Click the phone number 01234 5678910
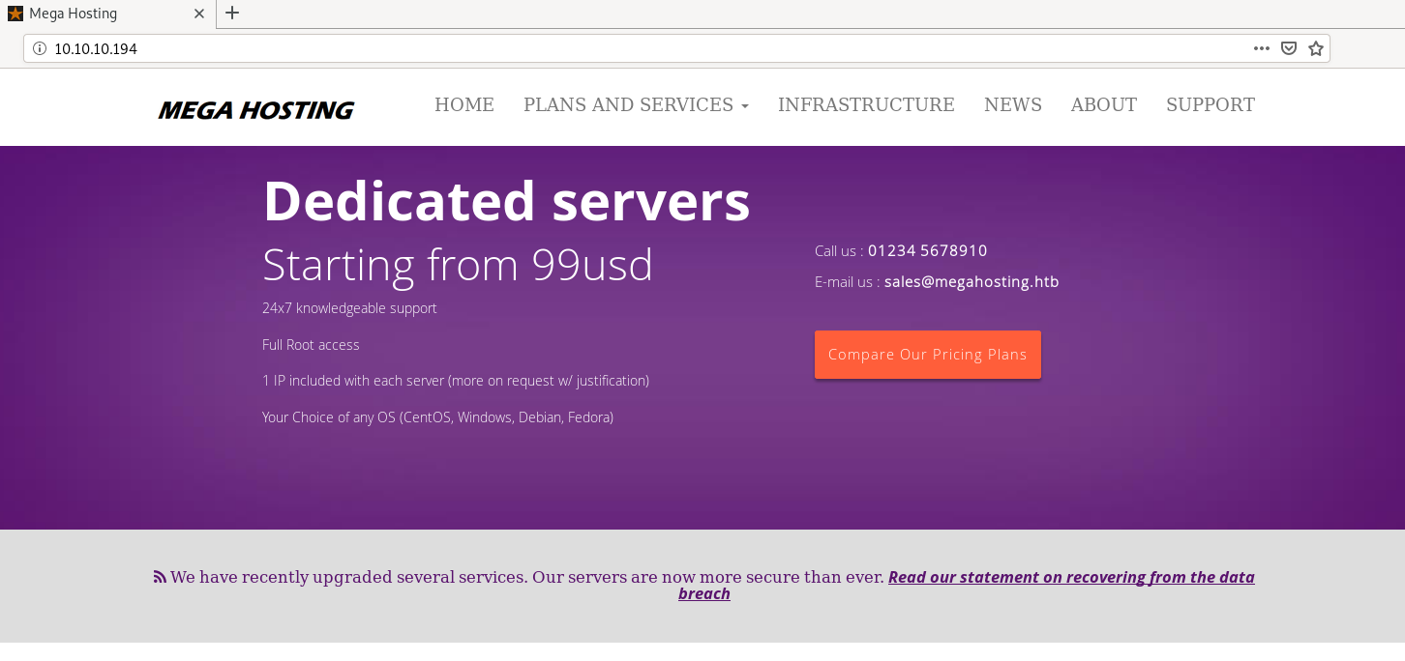 click(927, 251)
